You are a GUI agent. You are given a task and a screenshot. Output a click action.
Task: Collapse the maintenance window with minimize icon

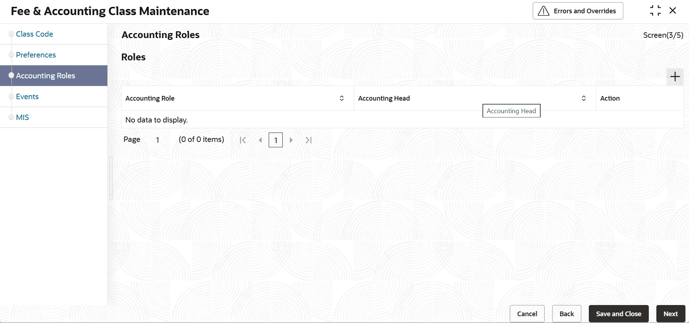(x=655, y=11)
